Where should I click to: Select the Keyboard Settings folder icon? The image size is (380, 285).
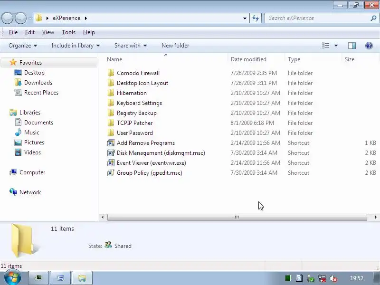click(x=111, y=103)
